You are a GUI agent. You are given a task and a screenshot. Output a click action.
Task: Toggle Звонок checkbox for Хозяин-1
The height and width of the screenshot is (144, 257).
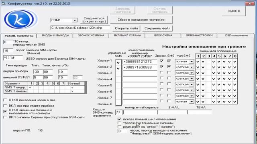161,61
